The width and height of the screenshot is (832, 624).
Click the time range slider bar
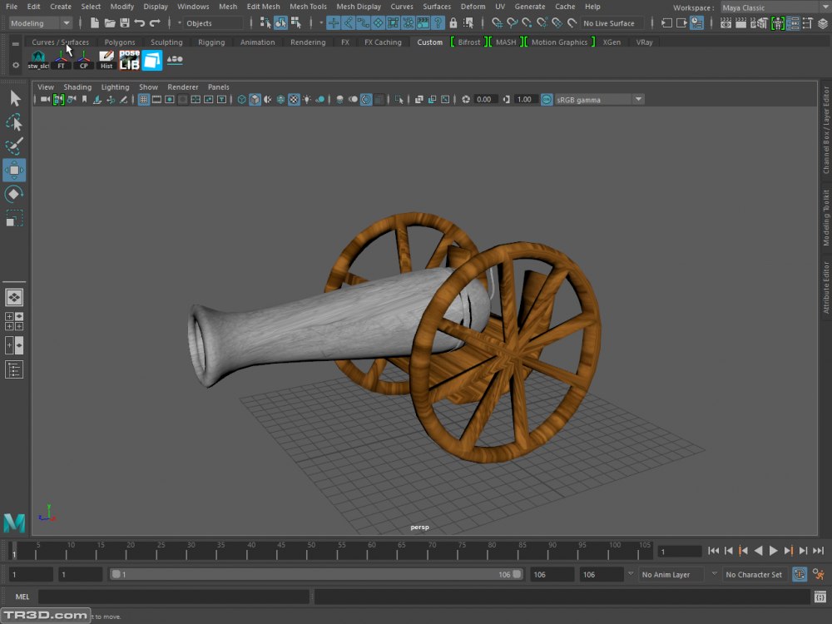(316, 574)
